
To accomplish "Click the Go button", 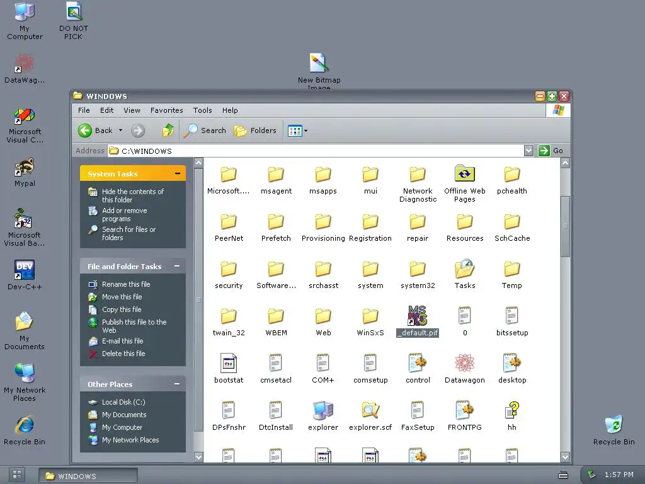I will (x=551, y=151).
